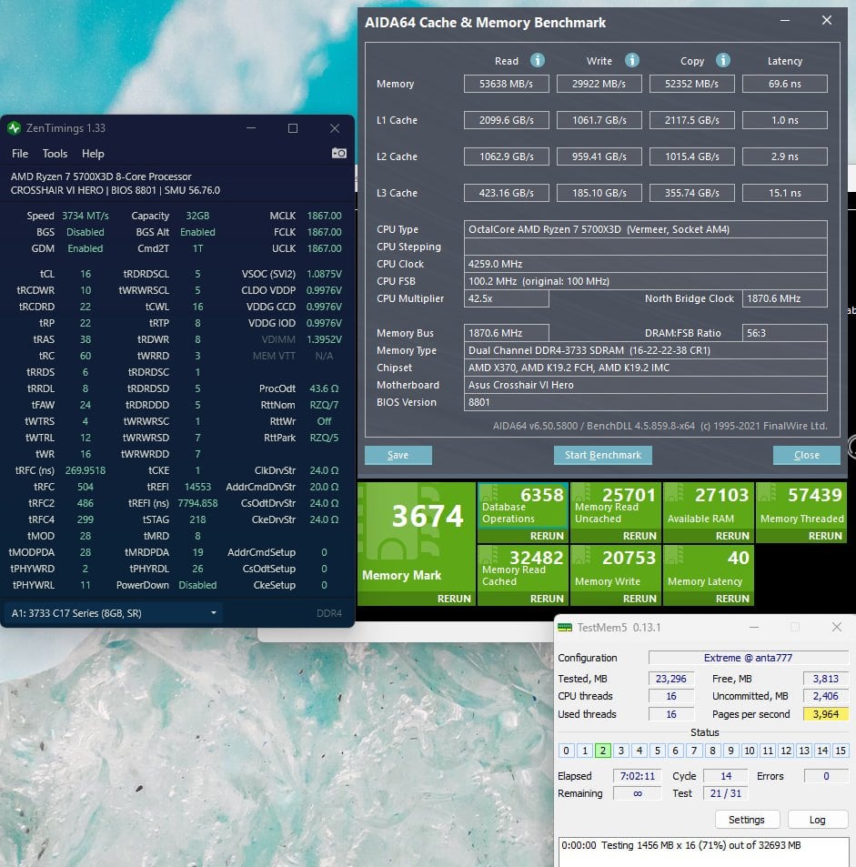The image size is (856, 867).
Task: Click Save in AIDA64 benchmark window
Action: (398, 455)
